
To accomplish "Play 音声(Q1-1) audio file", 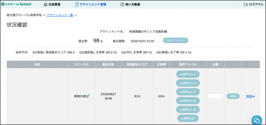I will (x=188, y=74).
